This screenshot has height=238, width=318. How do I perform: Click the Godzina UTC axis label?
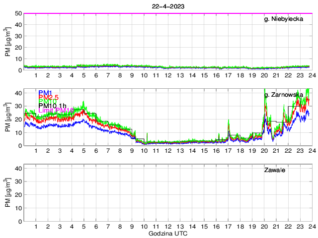166,233
